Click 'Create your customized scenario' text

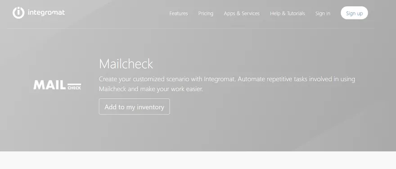point(144,79)
